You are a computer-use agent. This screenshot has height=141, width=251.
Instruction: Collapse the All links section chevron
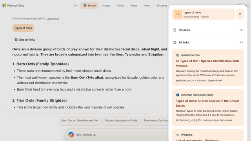(x=242, y=42)
